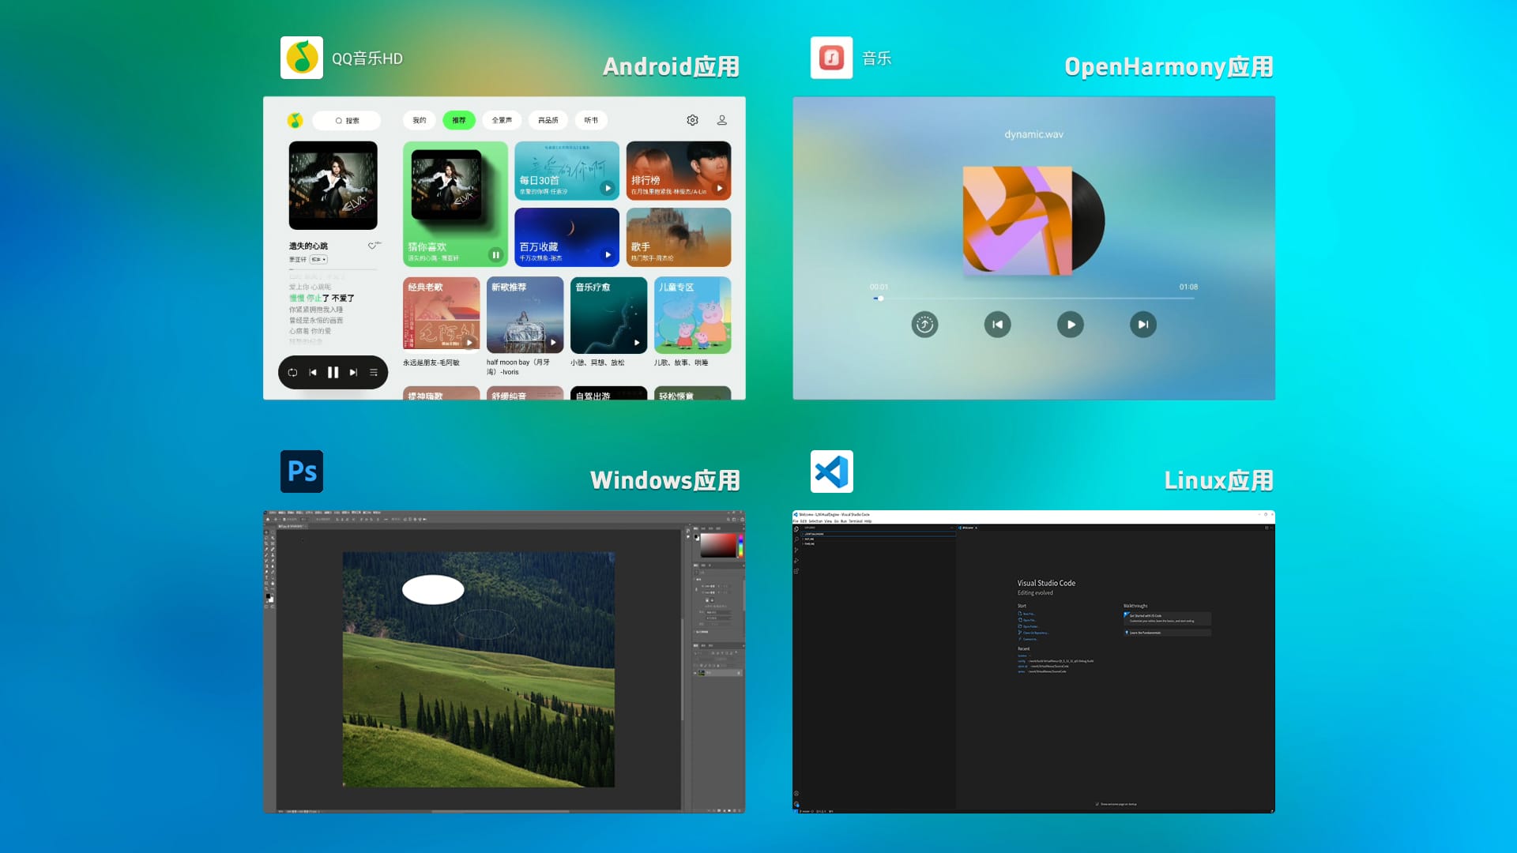Go to previous track in OpenHarmony music player
The width and height of the screenshot is (1517, 853).
pos(997,325)
